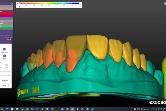Adjust the intersection distance slider handle
166x111 pixels.
point(19,7)
